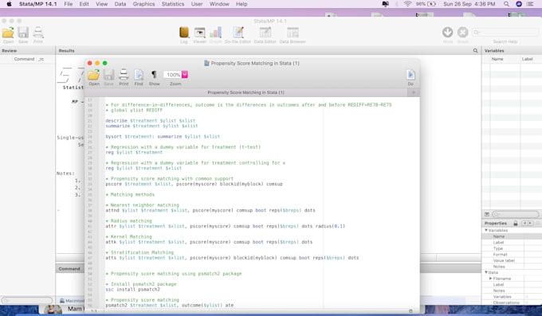Open the Do-file Editor from main toolbar
This screenshot has height=316, width=542.
tap(238, 33)
